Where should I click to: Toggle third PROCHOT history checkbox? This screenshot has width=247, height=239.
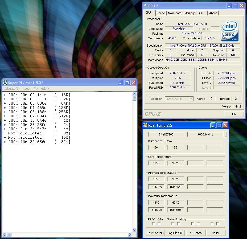198,224
